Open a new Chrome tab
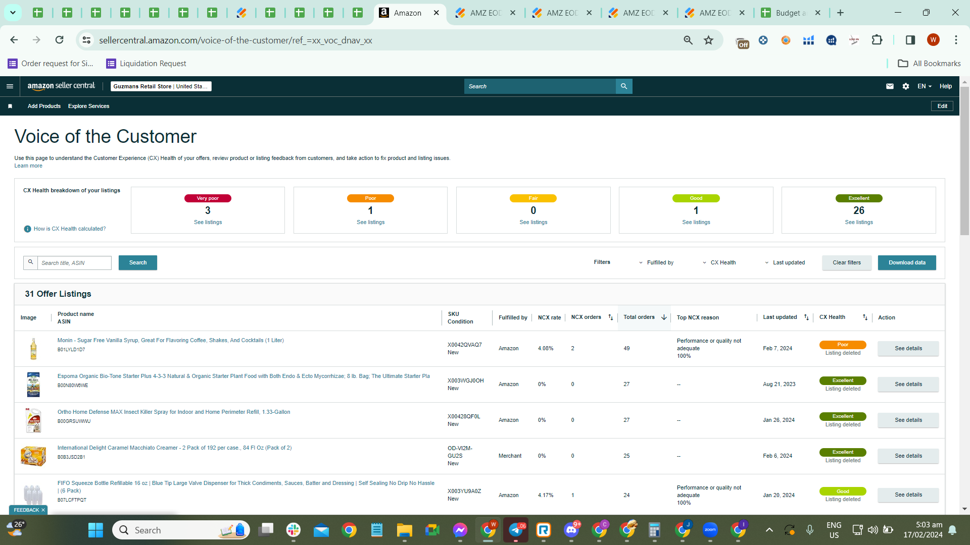Screen dimensions: 970x545 [840, 13]
